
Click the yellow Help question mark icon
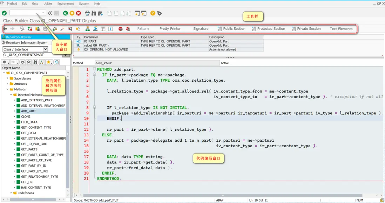click(x=153, y=13)
